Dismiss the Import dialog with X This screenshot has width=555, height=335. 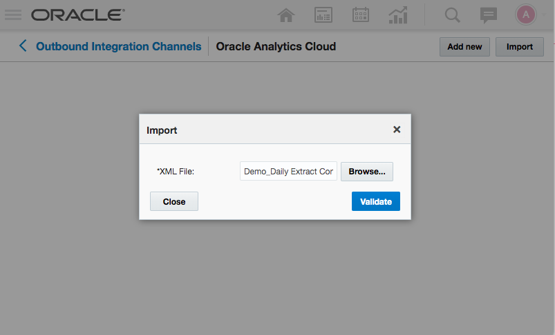397,129
